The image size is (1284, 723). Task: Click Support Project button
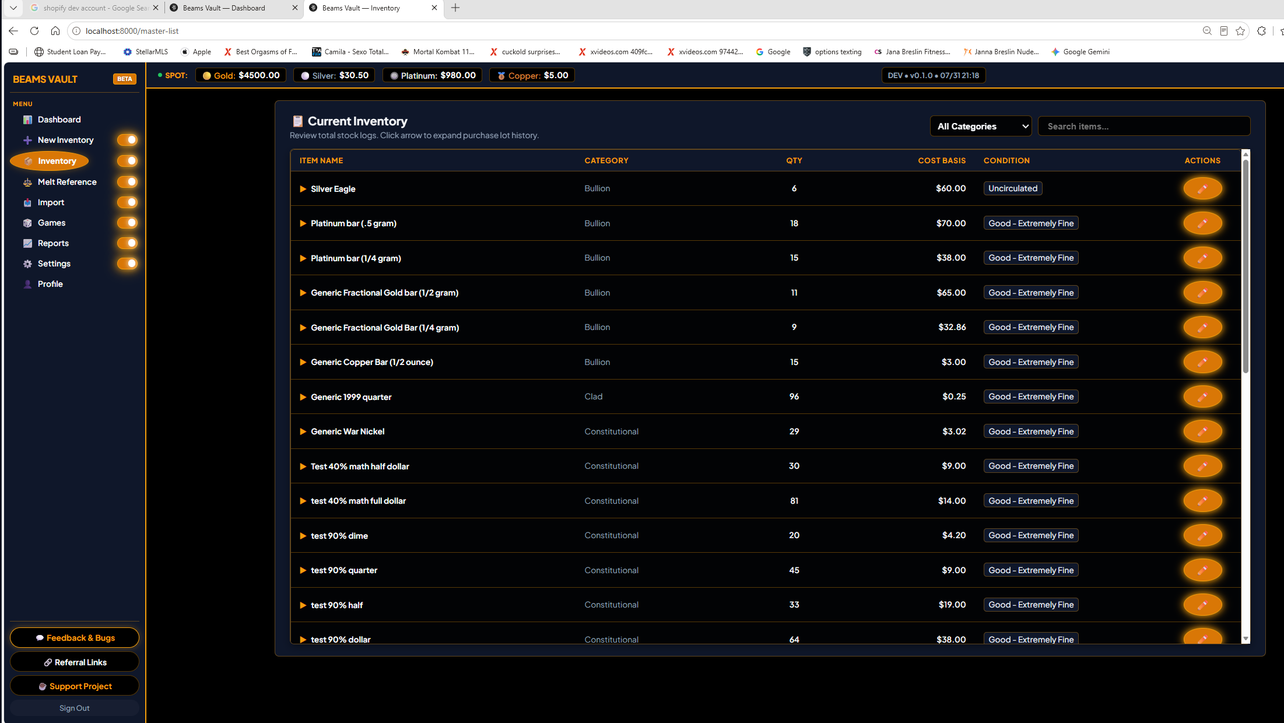(75, 686)
